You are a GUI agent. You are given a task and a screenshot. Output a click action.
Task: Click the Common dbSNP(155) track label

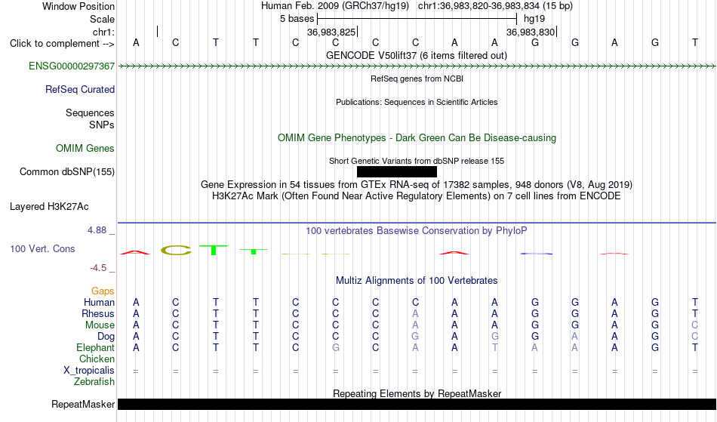pos(66,172)
